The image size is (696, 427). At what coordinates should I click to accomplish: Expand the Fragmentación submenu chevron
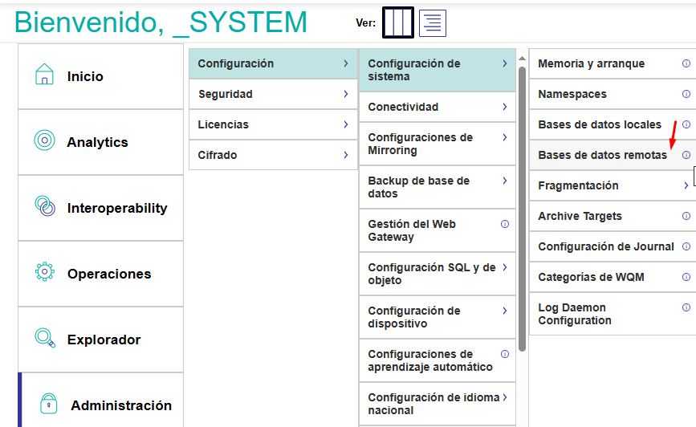[x=686, y=185]
